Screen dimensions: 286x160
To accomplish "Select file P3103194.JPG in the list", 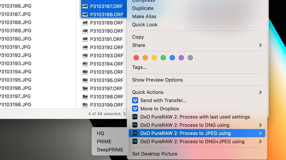I will point(15,72).
